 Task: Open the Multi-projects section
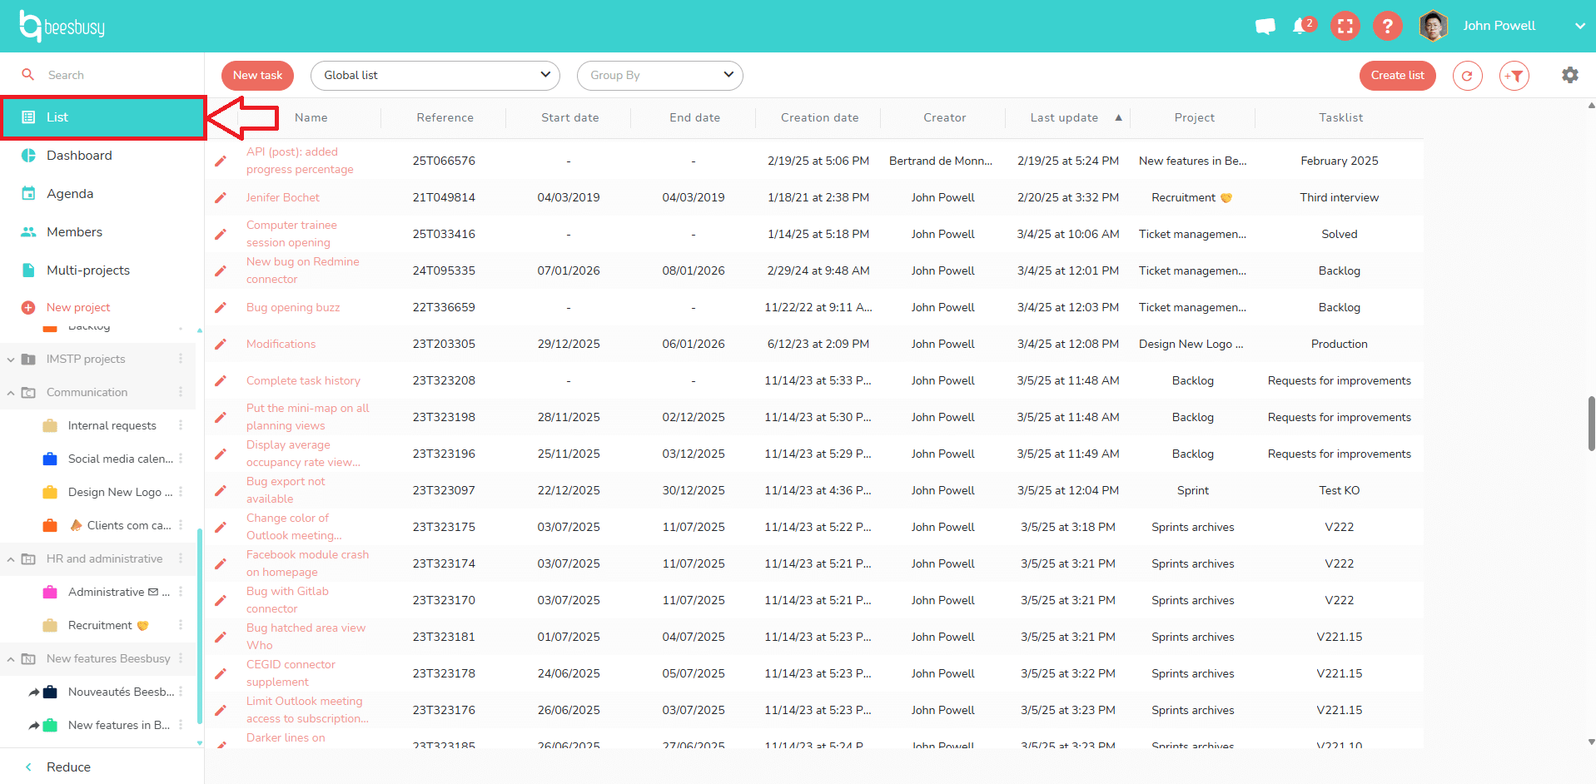click(x=88, y=270)
